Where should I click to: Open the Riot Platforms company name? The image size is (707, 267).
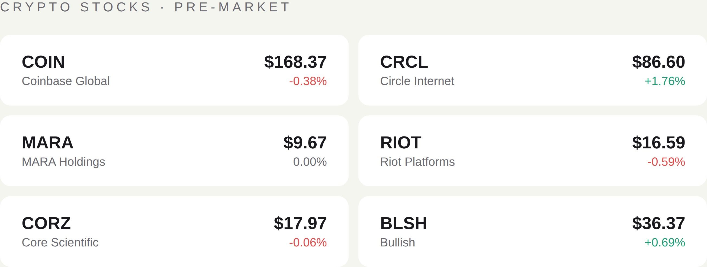(x=417, y=162)
